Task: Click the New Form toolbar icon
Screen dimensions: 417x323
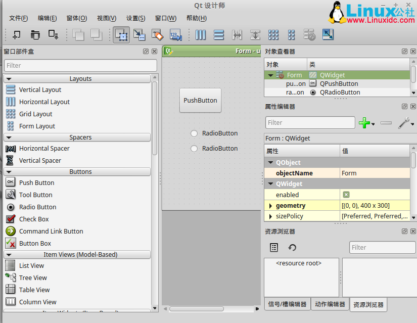Action: pyautogui.click(x=17, y=35)
